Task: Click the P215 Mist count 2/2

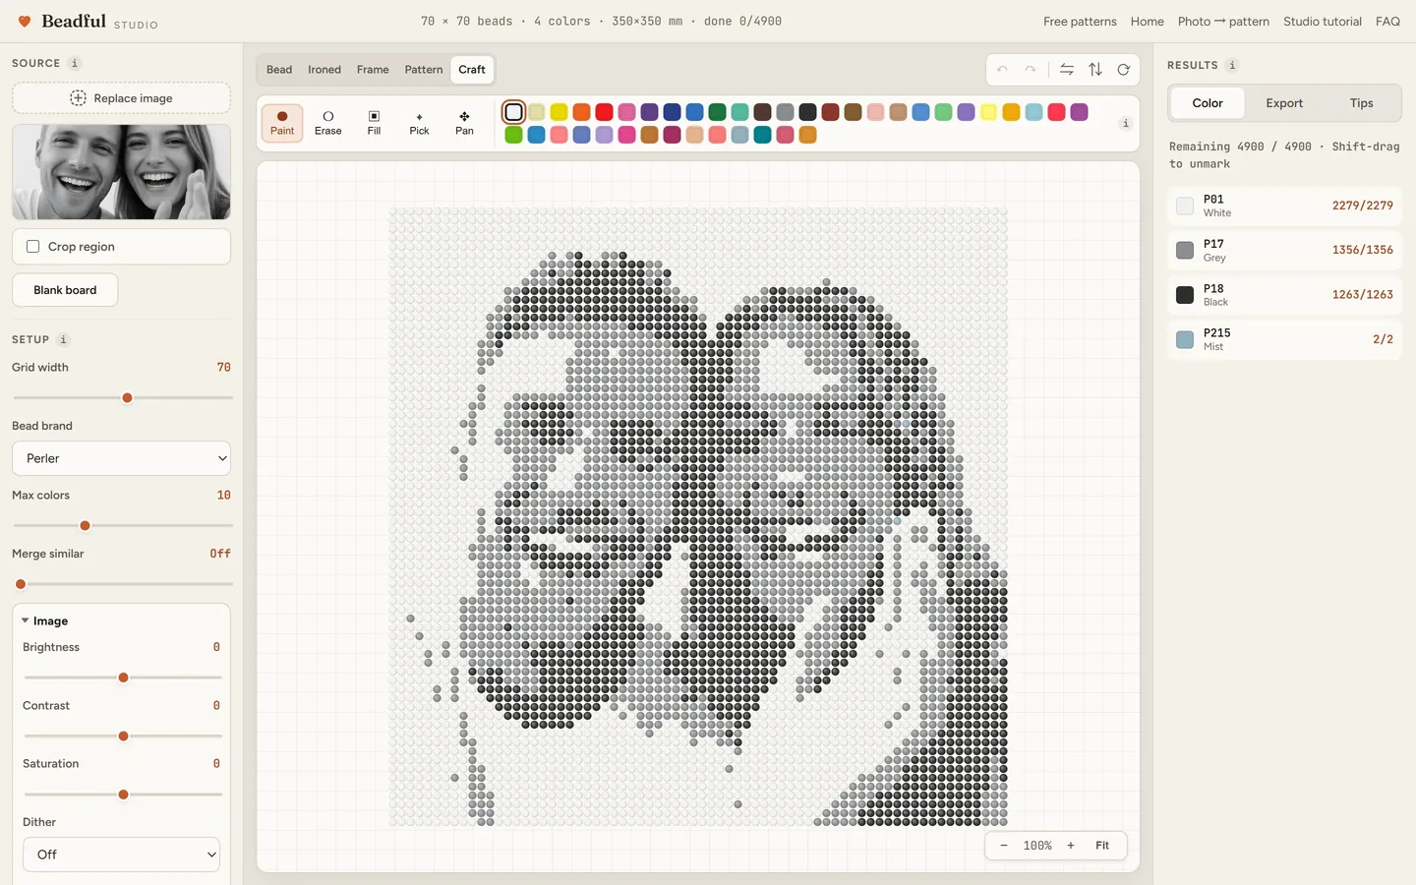Action: (1383, 339)
